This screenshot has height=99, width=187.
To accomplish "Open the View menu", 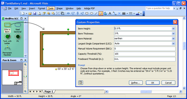I will pyautogui.click(x=24, y=8).
